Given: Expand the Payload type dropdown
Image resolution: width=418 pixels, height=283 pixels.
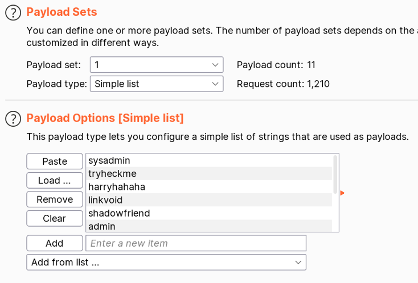Looking at the screenshot, I should coord(157,84).
